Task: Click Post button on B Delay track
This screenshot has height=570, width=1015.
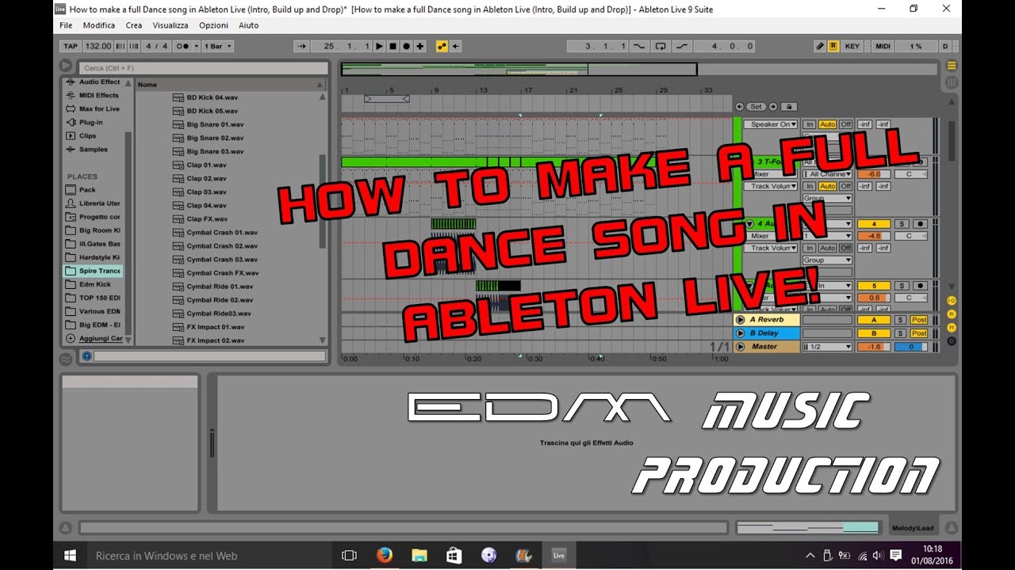Action: (918, 333)
